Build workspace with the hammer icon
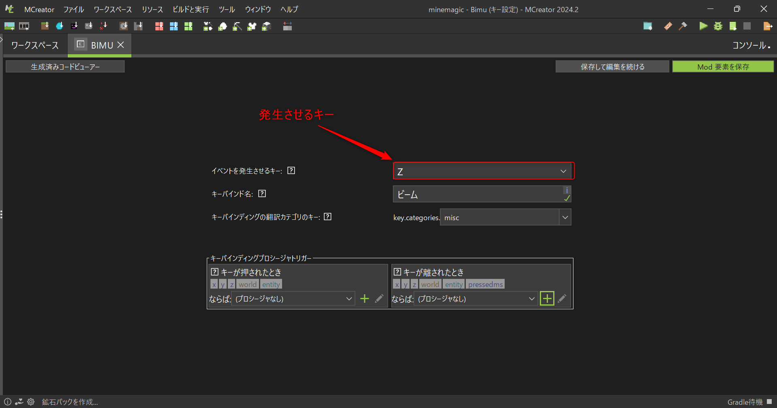Viewport: 777px width, 408px height. [683, 26]
